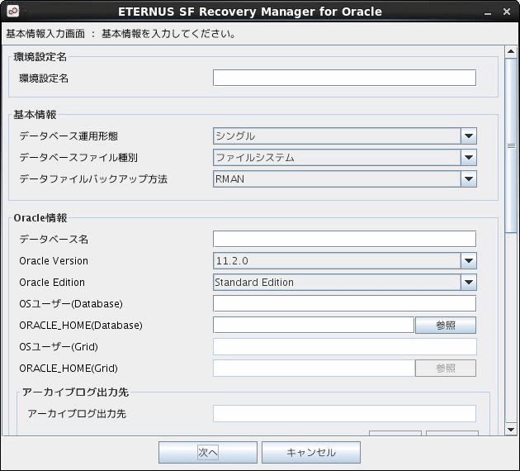Click 参照 button for ORACLE_HOME(Grid)
Screen dimensions: 520x471
click(x=446, y=369)
